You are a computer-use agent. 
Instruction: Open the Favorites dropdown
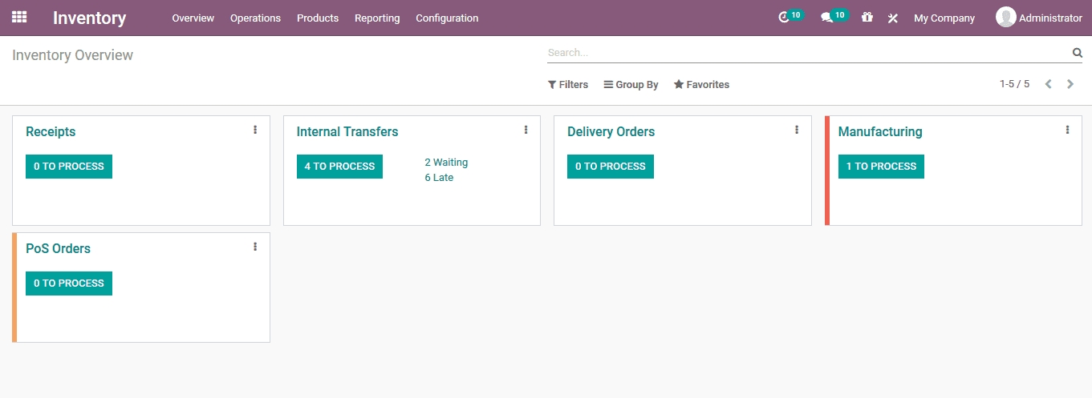point(701,85)
